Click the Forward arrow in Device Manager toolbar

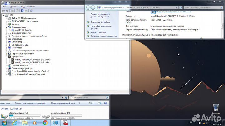coord(7,11)
